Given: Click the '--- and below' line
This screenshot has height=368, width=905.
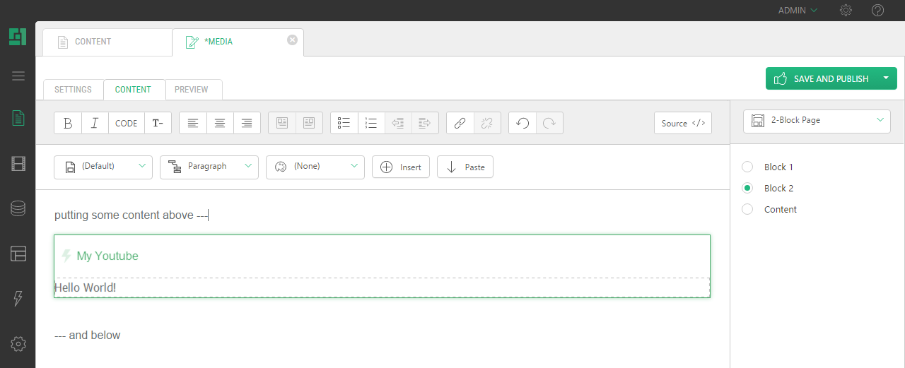Looking at the screenshot, I should pos(88,335).
